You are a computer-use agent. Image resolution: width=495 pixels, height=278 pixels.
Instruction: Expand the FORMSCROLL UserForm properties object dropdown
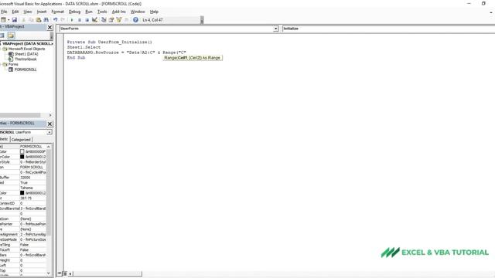49,132
